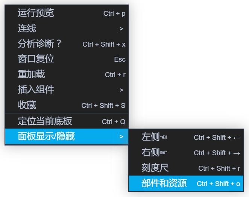
Task: Click the question mark after 分析诊断
Action: [x=59, y=43]
